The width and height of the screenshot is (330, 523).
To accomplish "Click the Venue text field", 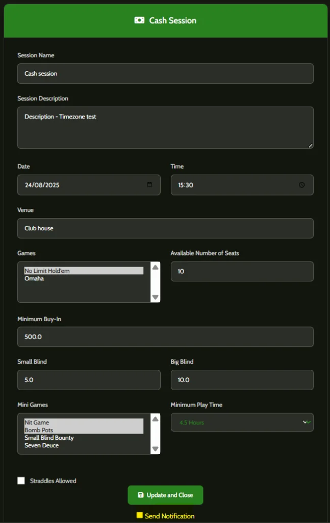I will point(165,228).
